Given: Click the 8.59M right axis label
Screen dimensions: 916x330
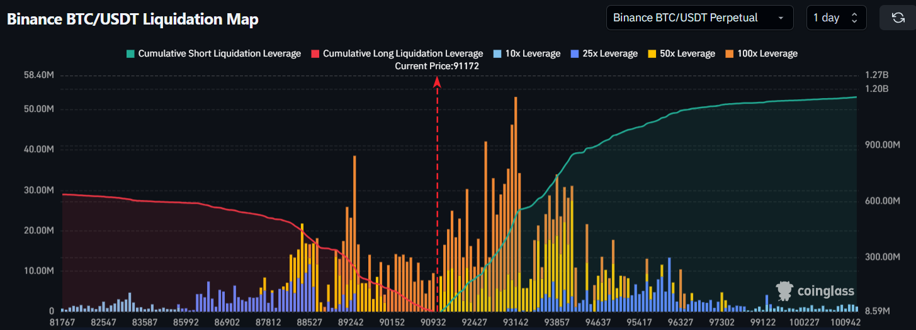Looking at the screenshot, I should point(878,311).
